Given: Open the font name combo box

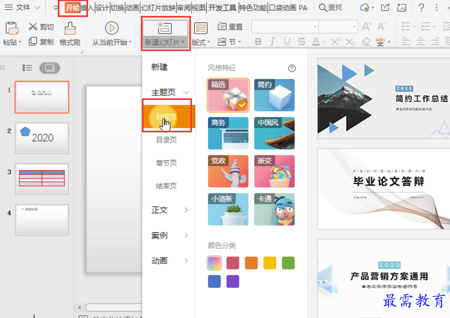Looking at the screenshot, I should tap(286, 27).
